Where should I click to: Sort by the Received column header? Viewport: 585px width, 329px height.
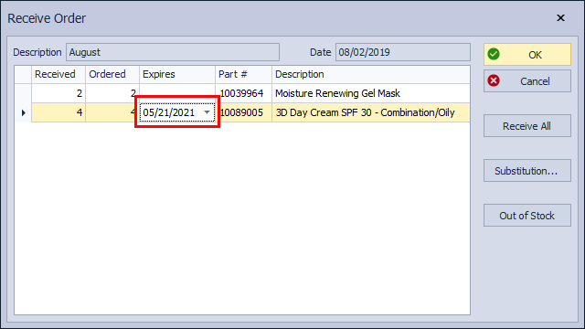58,74
